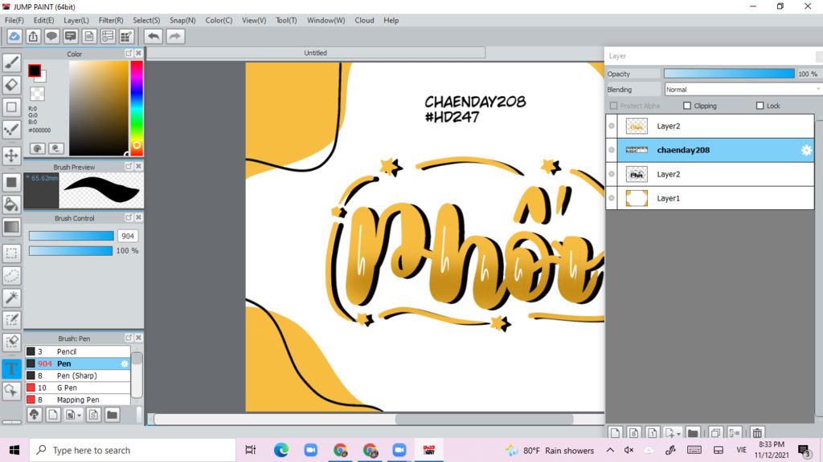Click the document page icon in toolbar
Screen dimensions: 823x462
(x=89, y=36)
